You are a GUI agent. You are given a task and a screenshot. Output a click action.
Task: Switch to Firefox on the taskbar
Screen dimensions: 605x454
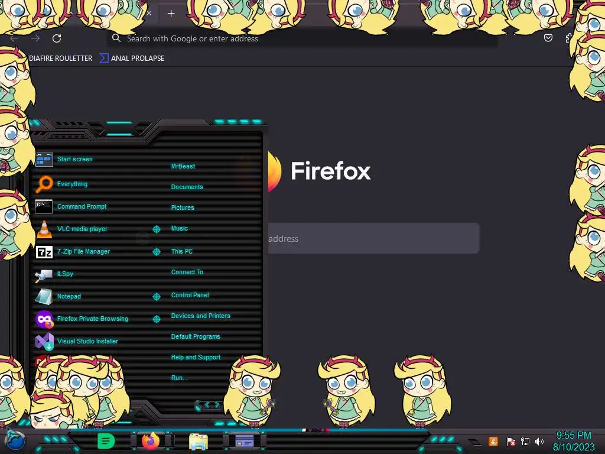click(151, 441)
